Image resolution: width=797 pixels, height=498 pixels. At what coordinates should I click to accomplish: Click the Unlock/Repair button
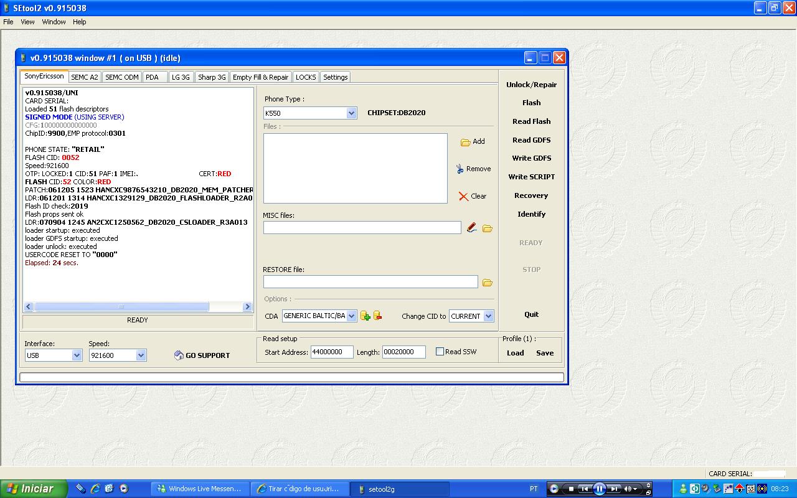coord(531,85)
